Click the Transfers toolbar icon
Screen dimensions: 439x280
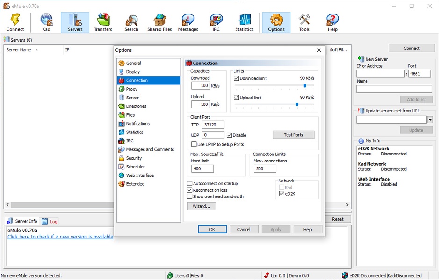[x=103, y=22]
